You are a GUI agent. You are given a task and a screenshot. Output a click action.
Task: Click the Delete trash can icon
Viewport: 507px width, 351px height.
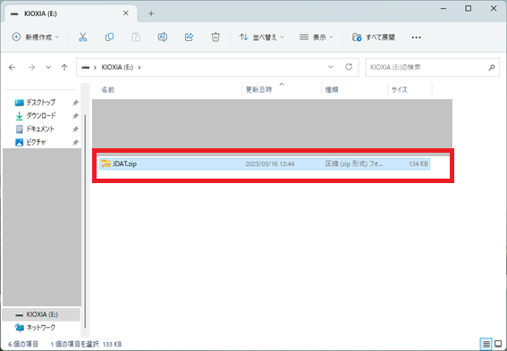click(x=215, y=38)
